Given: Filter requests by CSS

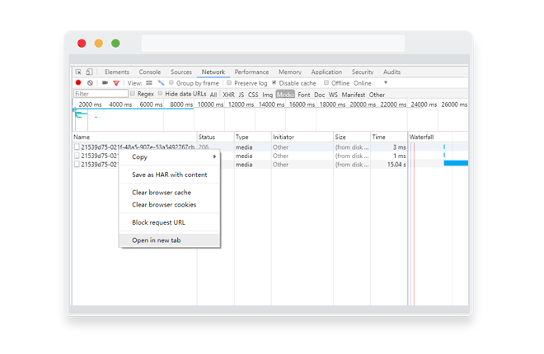Looking at the screenshot, I should click(253, 95).
